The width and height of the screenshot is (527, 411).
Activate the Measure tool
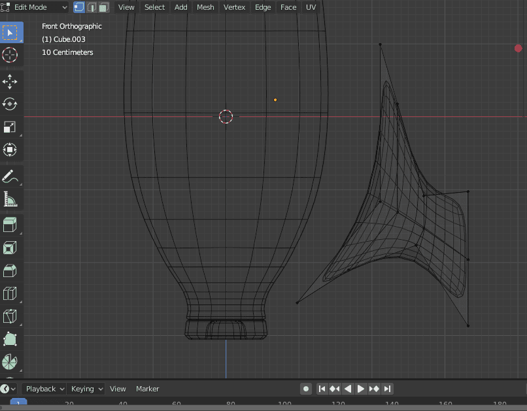[x=11, y=199]
